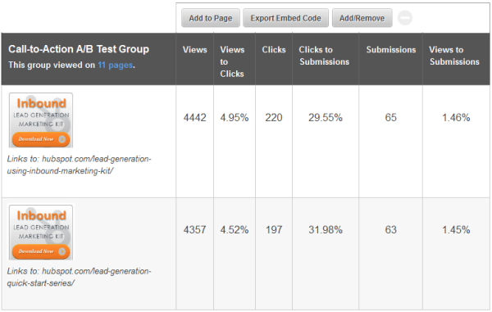Select the 65 submissions value
The width and height of the screenshot is (492, 312).
[391, 117]
